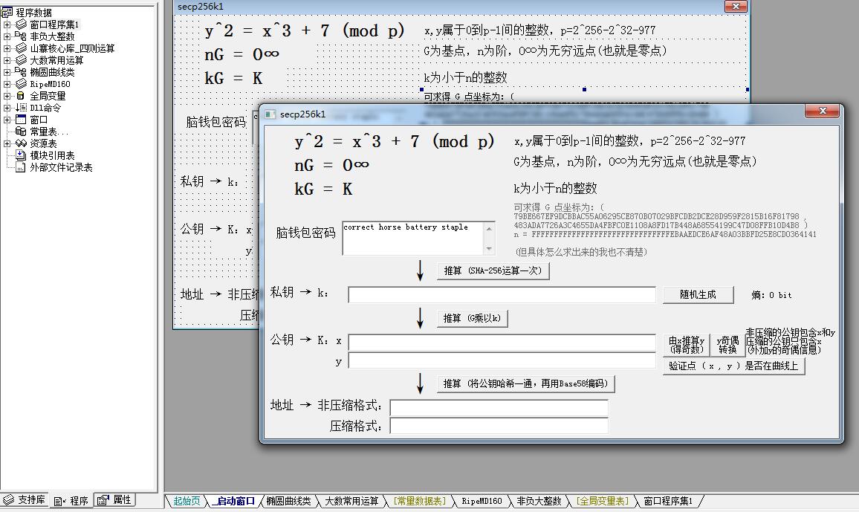This screenshot has height=512, width=859.
Task: Expand the 山寨核心库_四则运算 node
Action: click(x=7, y=48)
